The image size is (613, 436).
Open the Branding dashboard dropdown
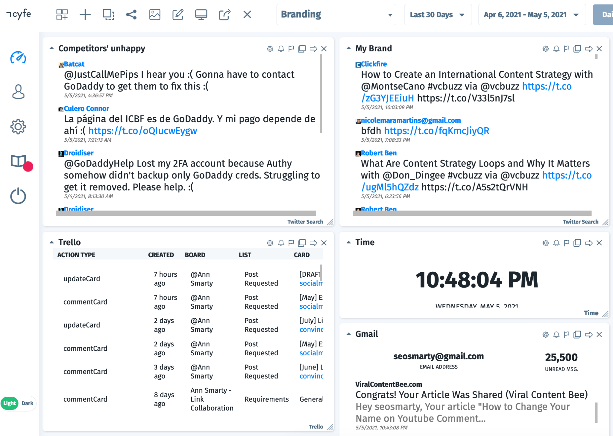pyautogui.click(x=336, y=14)
